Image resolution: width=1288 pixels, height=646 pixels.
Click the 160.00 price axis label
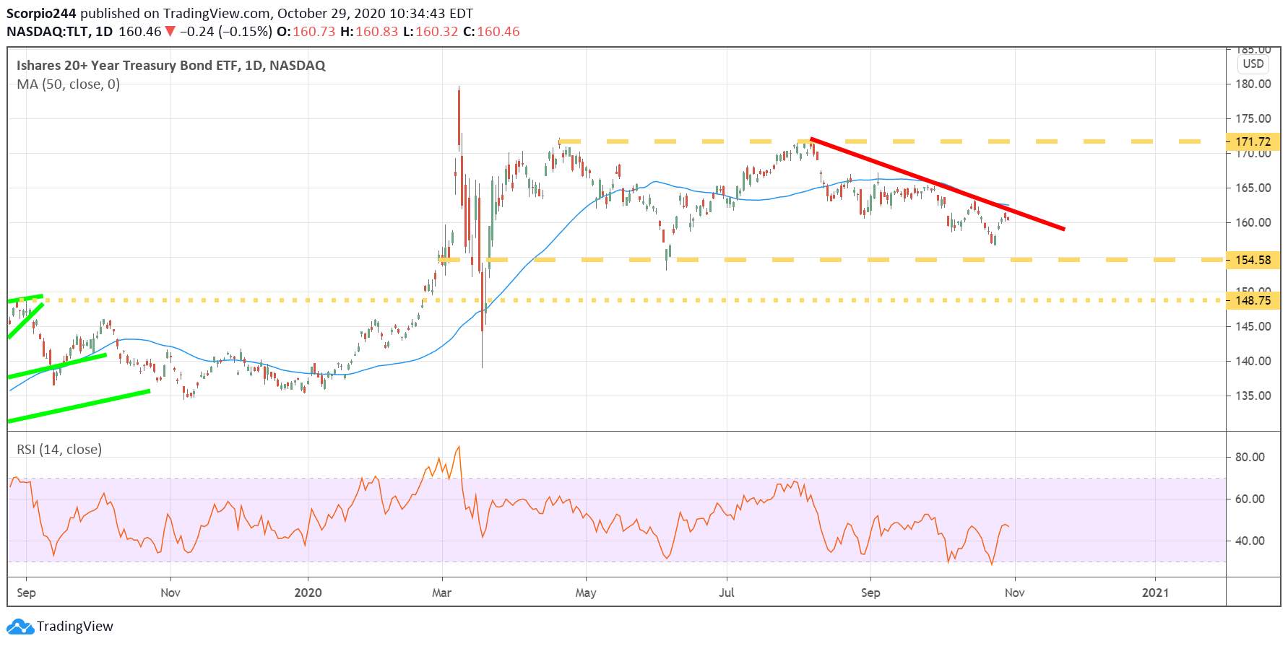[x=1253, y=222]
